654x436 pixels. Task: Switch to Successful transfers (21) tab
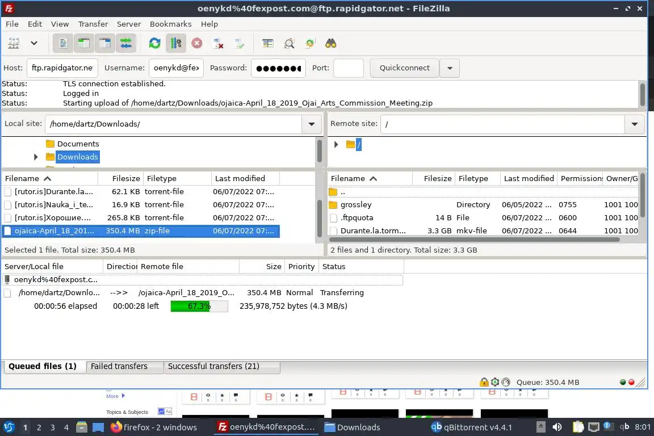point(221,366)
